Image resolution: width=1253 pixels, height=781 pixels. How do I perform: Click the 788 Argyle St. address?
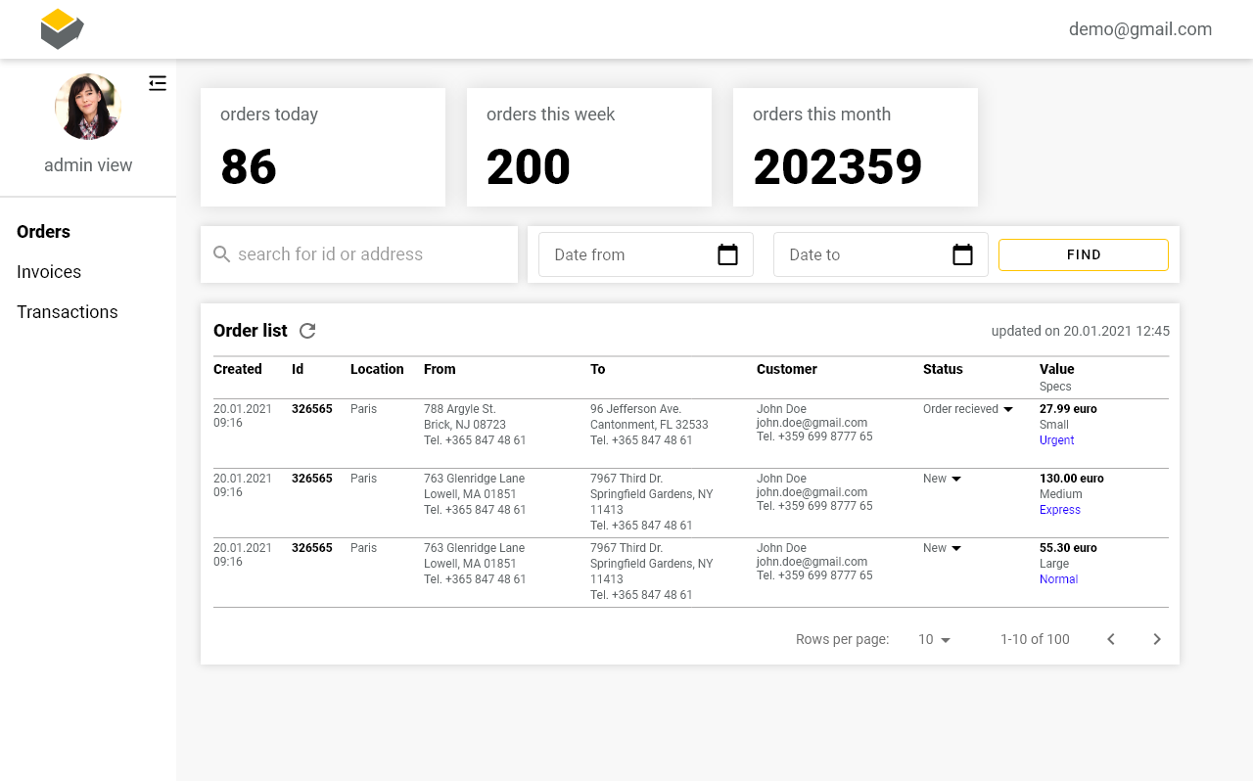coord(460,409)
